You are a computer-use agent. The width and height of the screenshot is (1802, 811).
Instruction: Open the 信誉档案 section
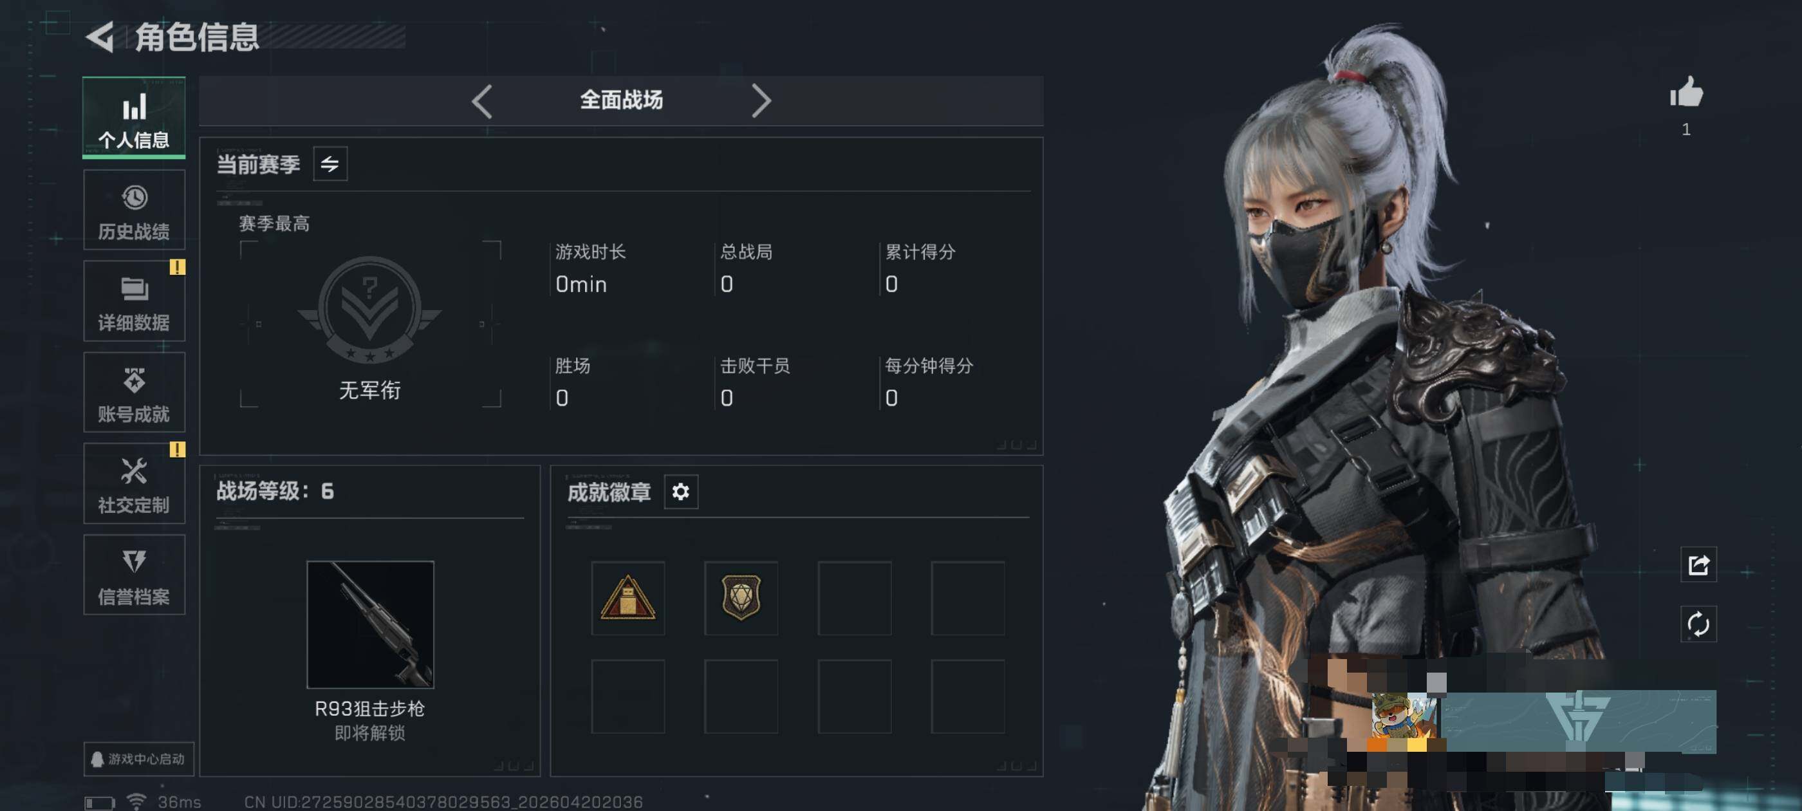click(x=135, y=575)
